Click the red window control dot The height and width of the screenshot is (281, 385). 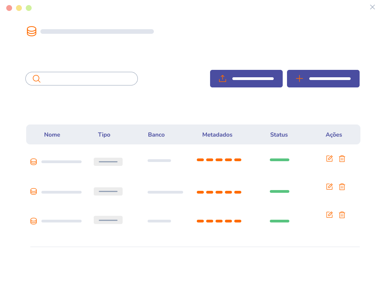pyautogui.click(x=9, y=8)
